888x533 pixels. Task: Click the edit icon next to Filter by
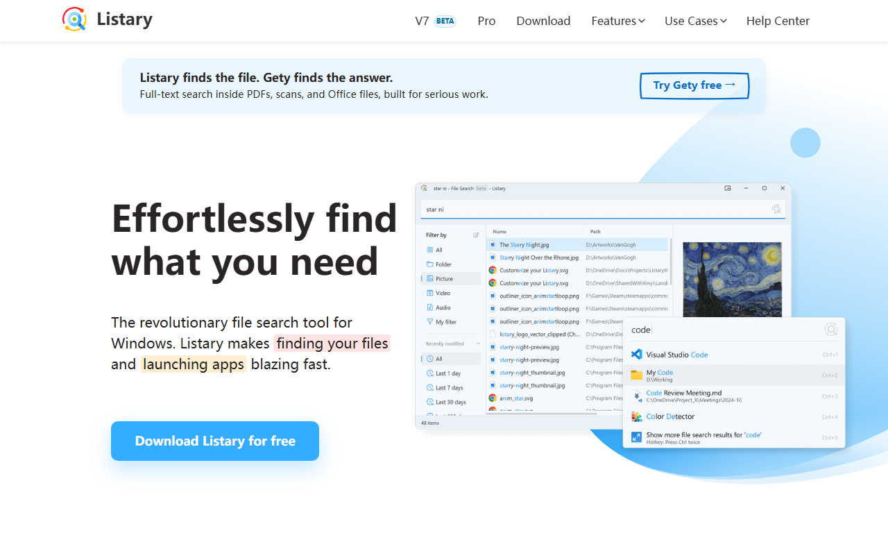pos(476,235)
